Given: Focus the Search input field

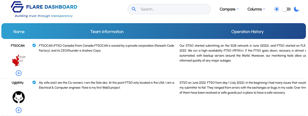Looking at the screenshot, I should point(169,9).
